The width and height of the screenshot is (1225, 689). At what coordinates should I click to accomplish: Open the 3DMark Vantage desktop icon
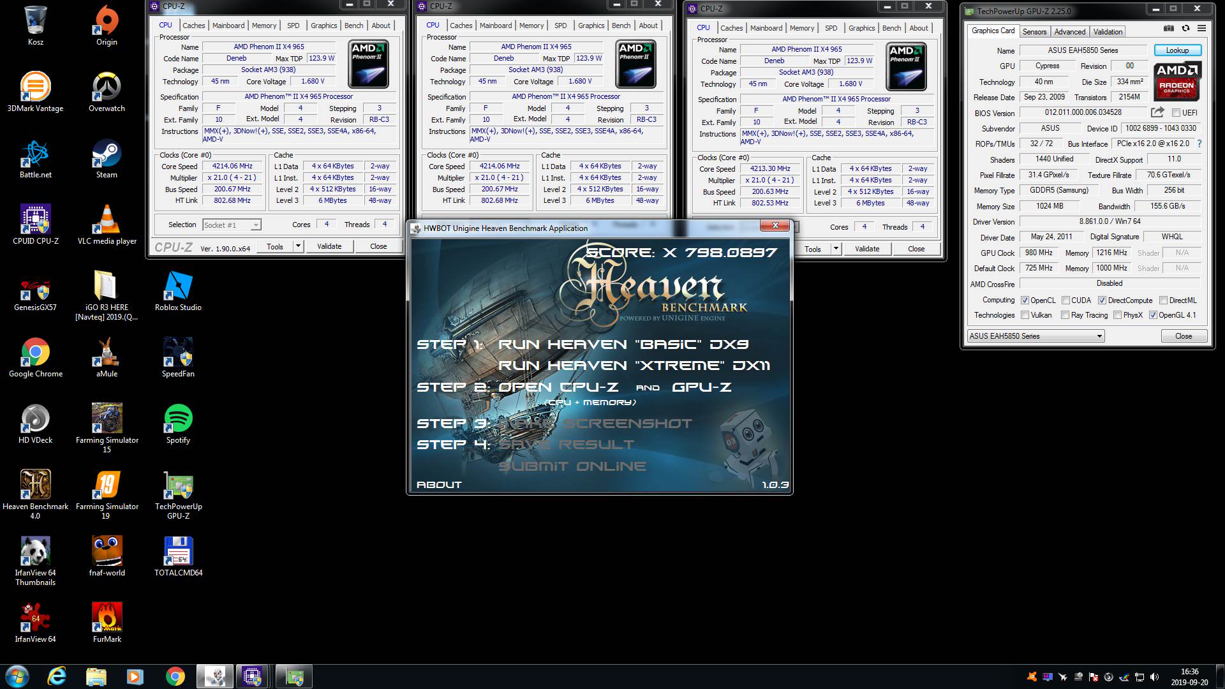35,92
